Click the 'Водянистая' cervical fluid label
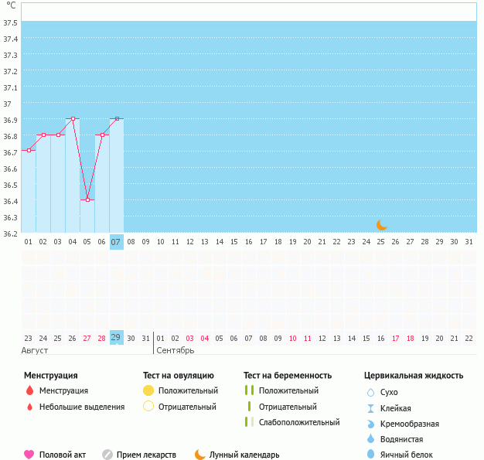 click(x=401, y=439)
